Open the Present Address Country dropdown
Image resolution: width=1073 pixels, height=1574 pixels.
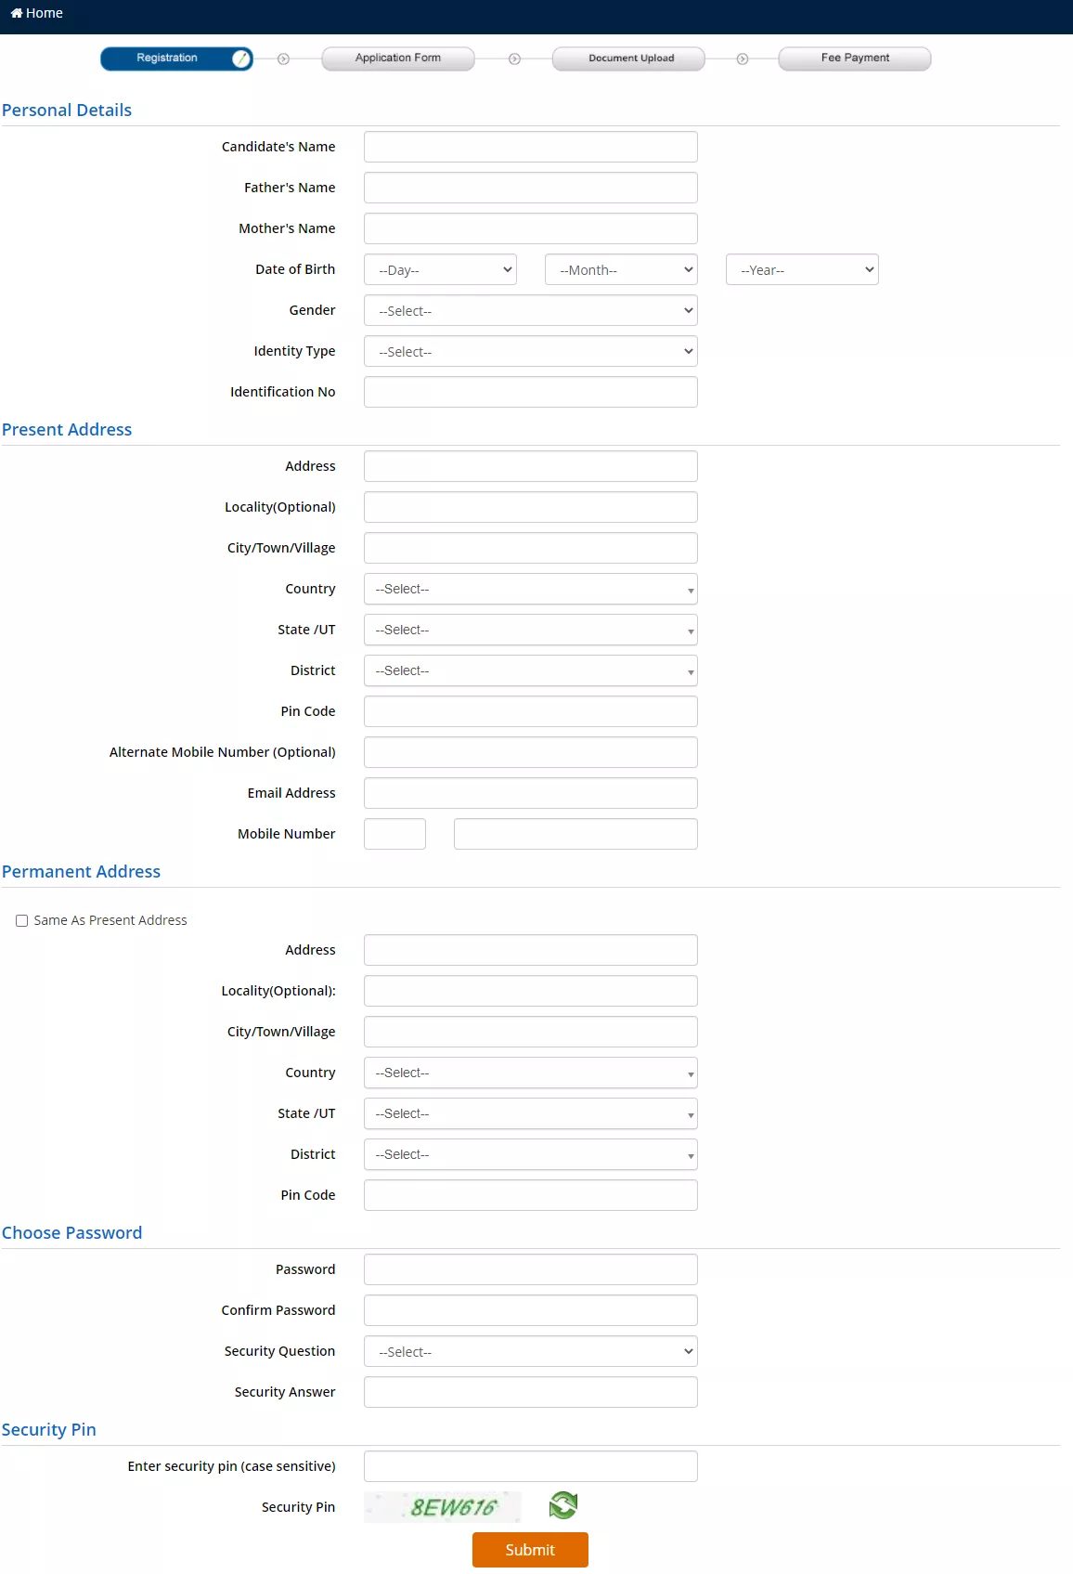pyautogui.click(x=530, y=589)
